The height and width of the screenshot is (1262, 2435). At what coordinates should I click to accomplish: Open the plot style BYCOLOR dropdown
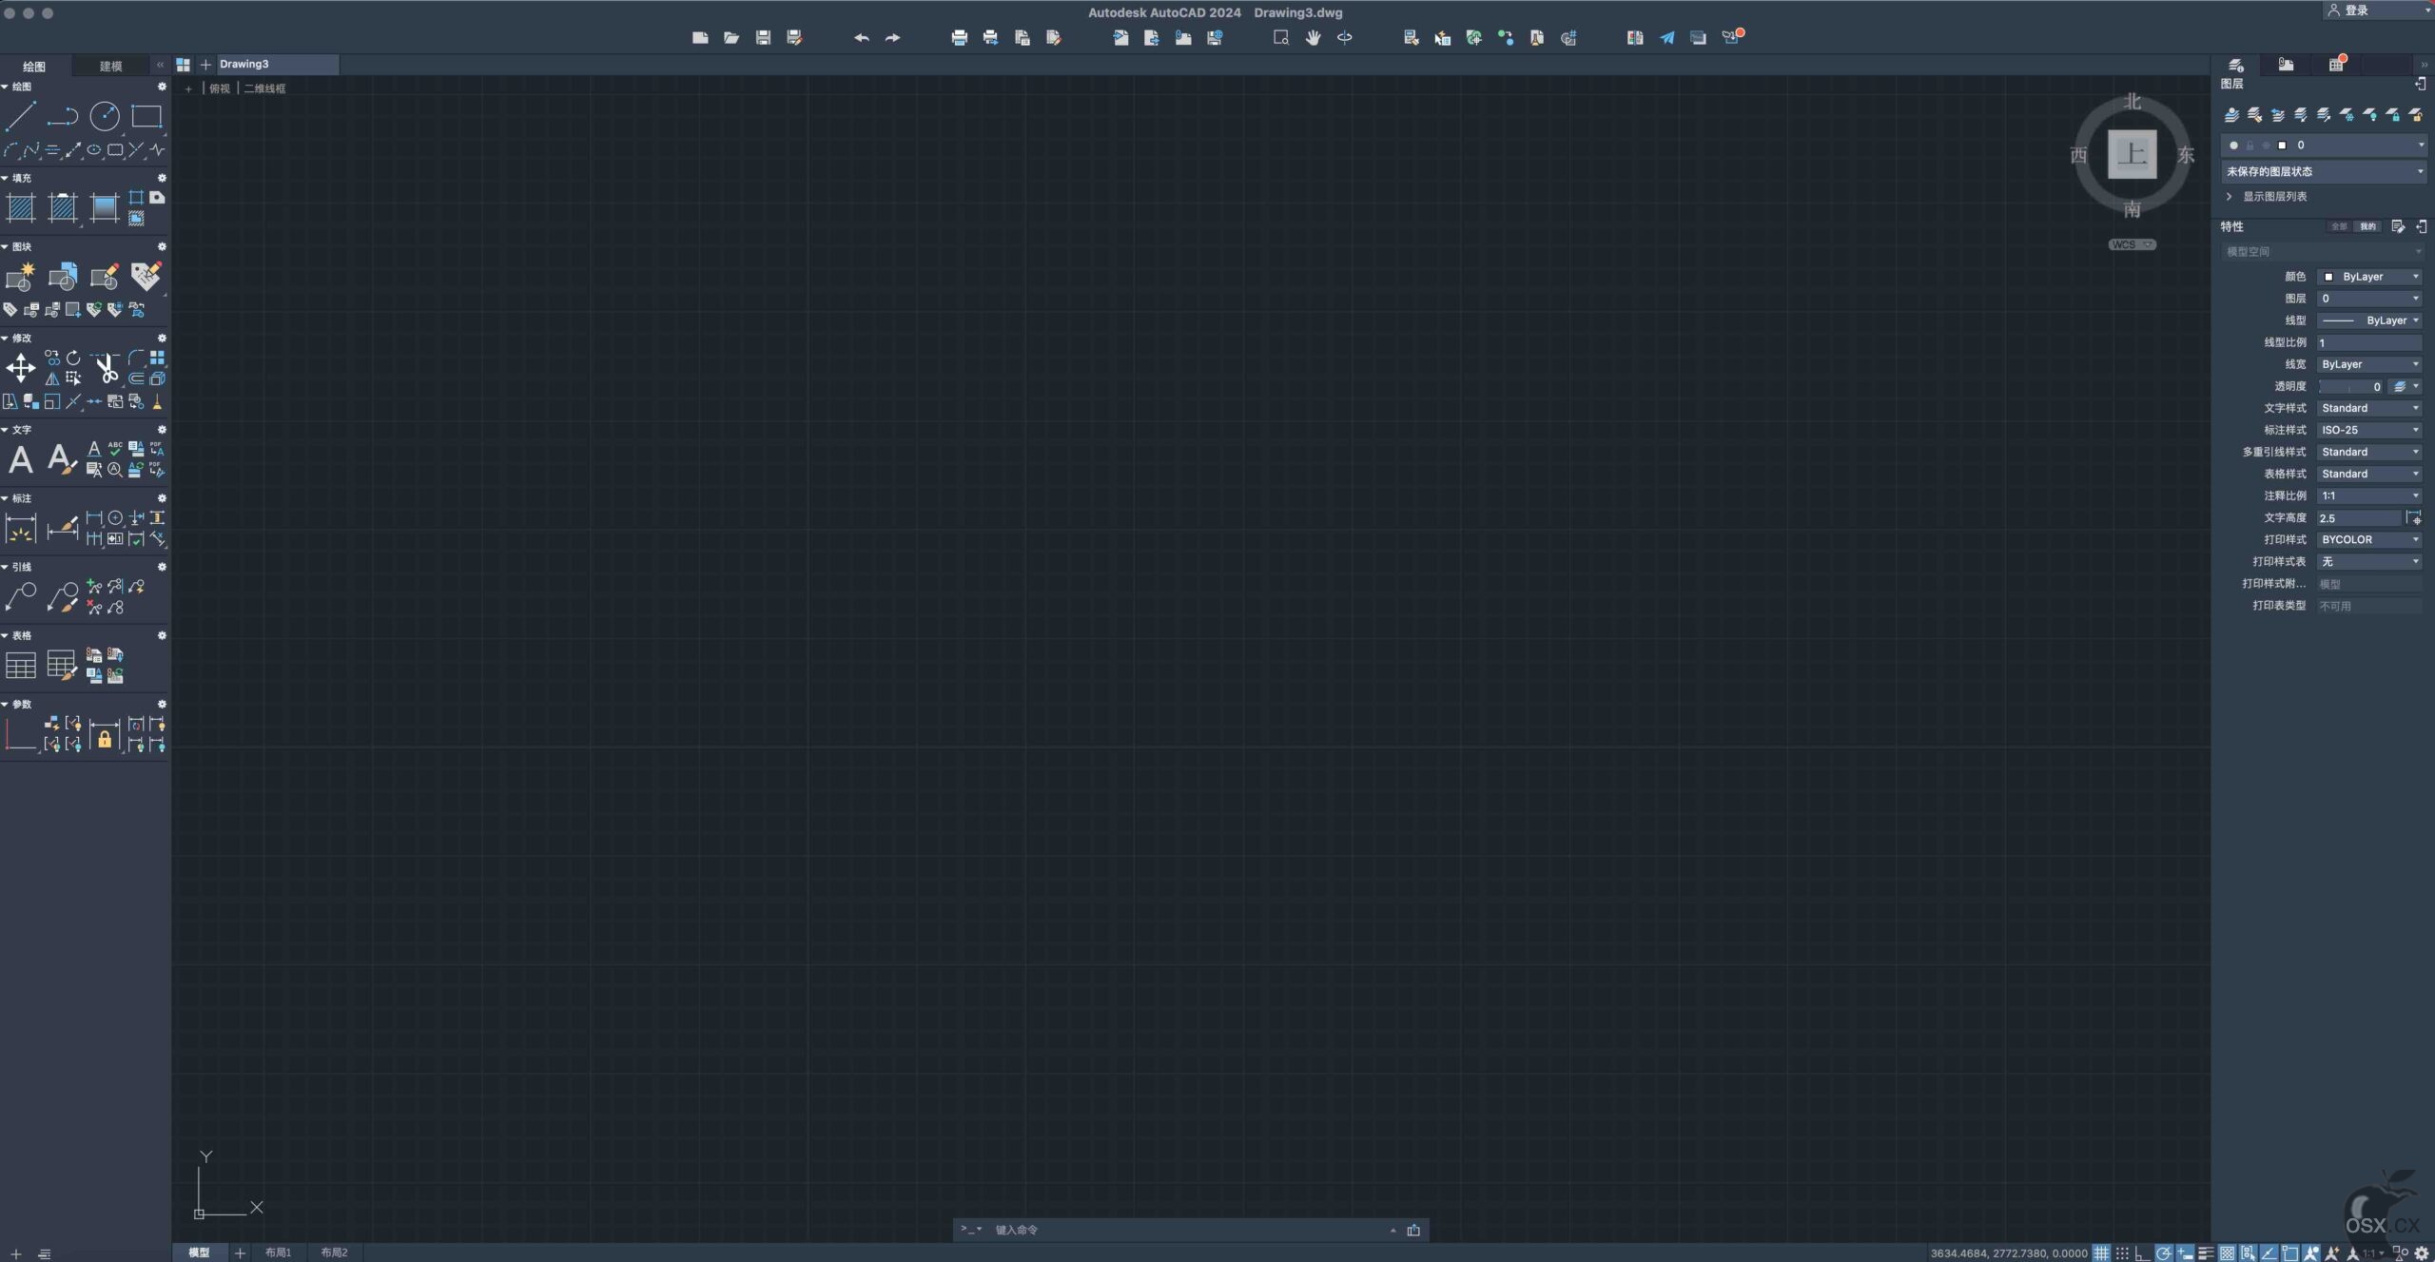(x=2369, y=539)
